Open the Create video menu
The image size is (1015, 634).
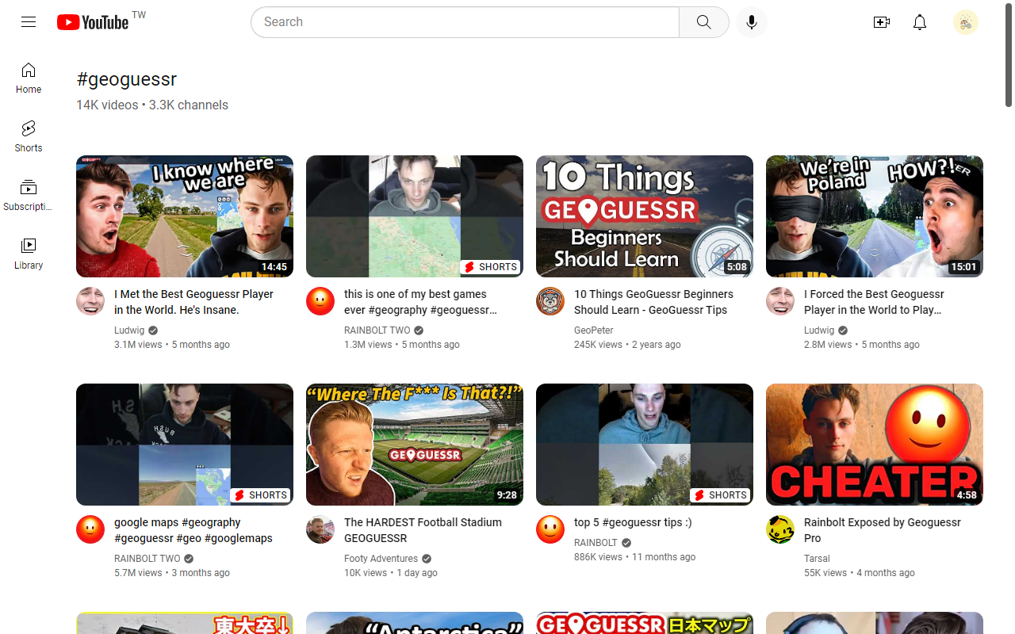[882, 22]
